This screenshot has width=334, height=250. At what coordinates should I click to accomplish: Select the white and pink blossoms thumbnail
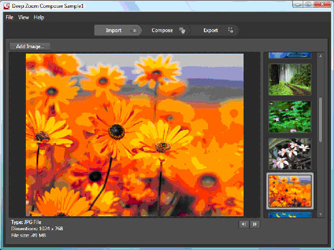290,154
